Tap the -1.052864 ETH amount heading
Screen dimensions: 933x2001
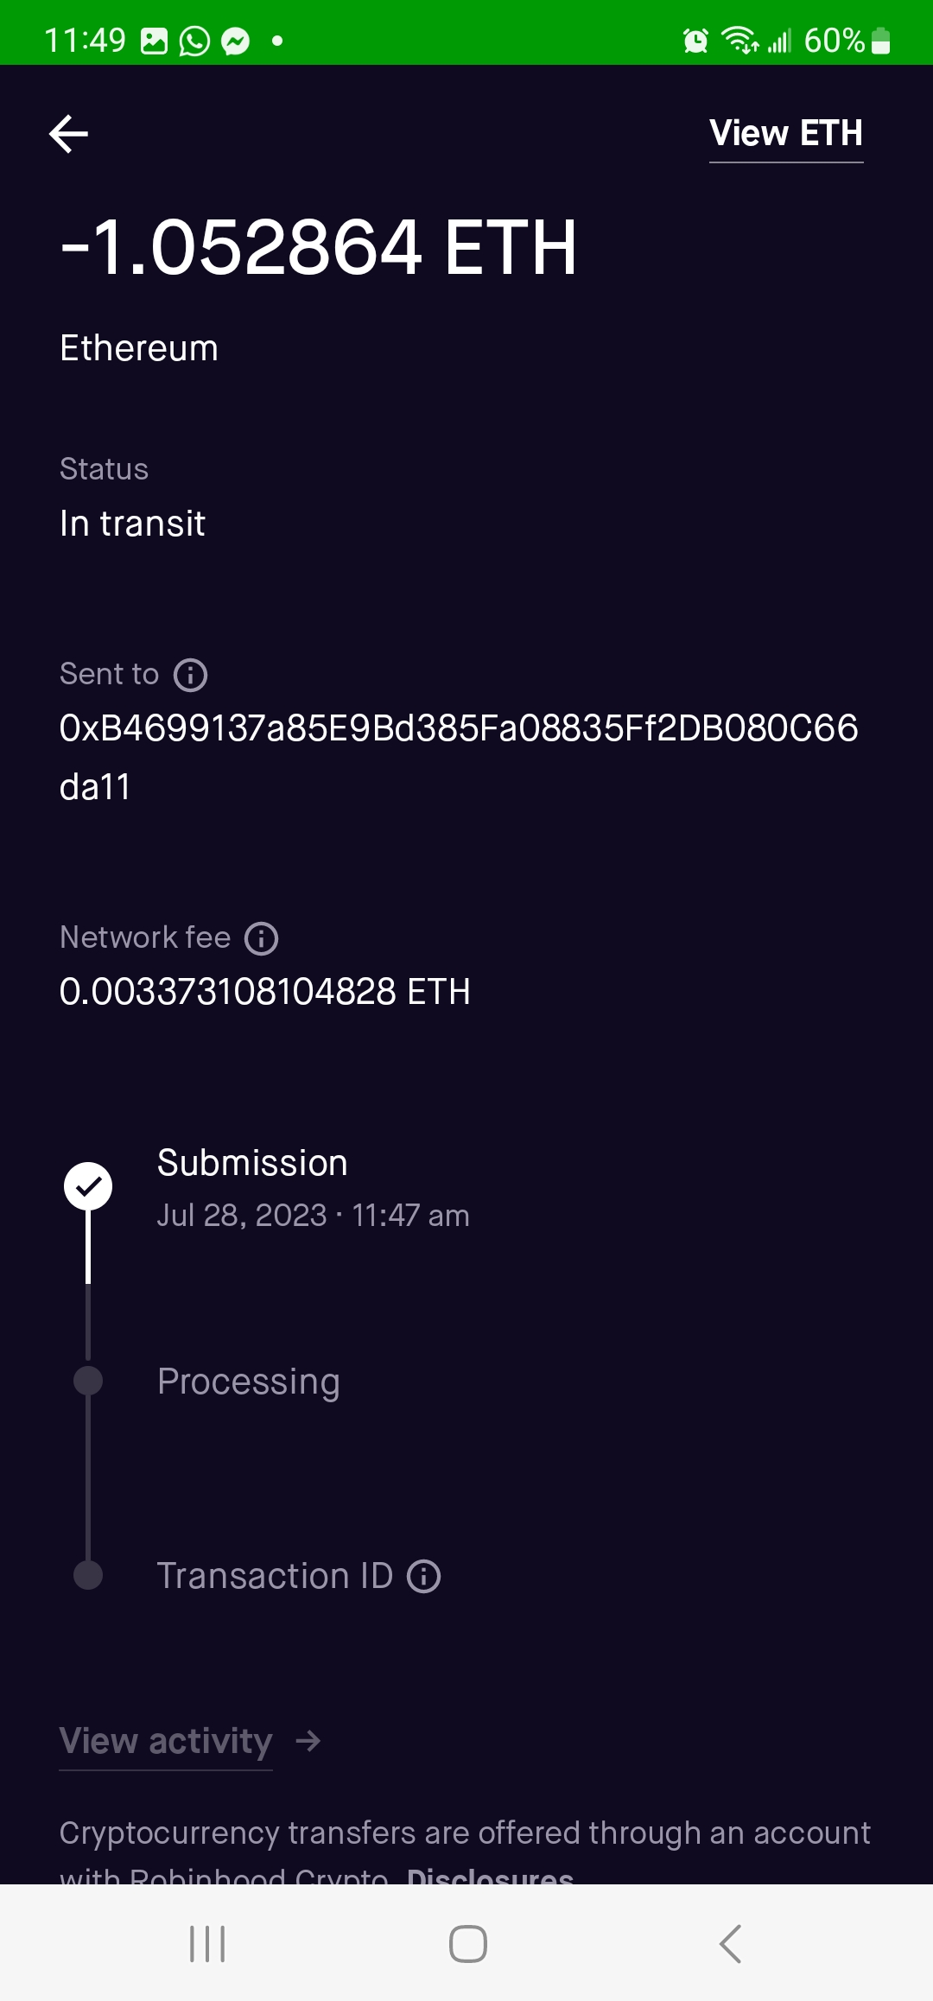tap(318, 249)
